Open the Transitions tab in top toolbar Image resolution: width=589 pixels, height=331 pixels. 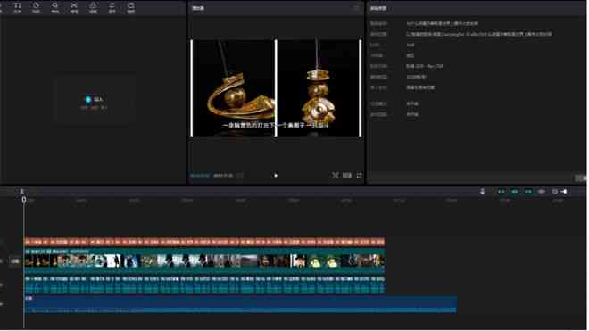coord(74,7)
